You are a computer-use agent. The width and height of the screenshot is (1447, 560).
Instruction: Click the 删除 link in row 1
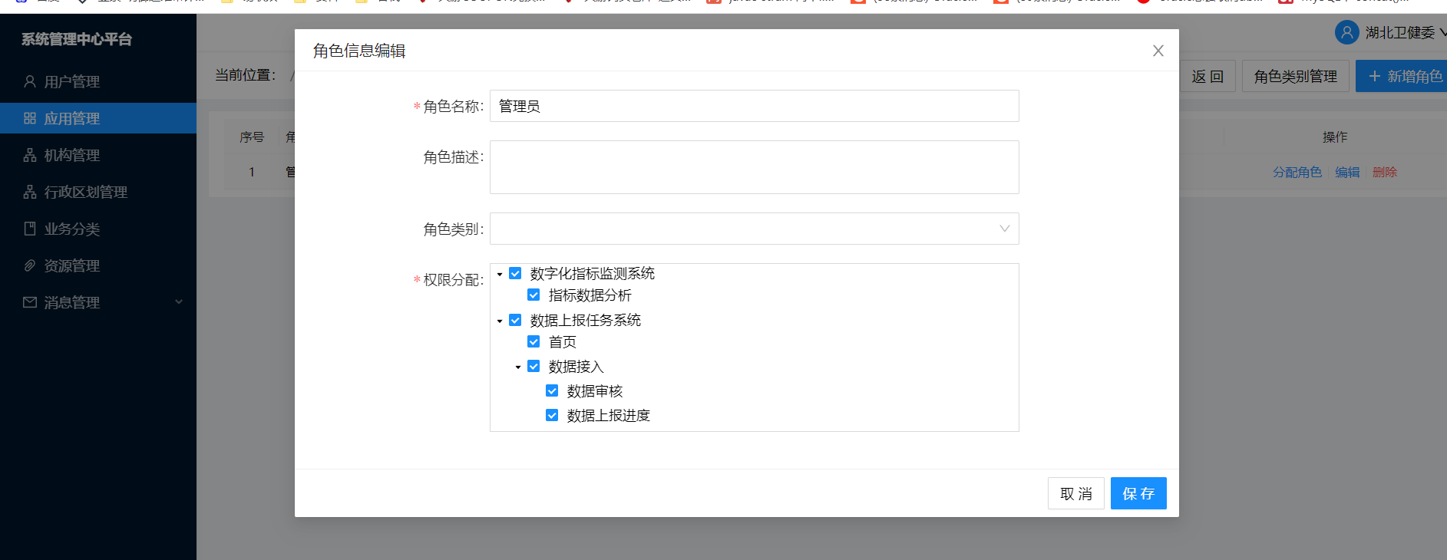1385,172
